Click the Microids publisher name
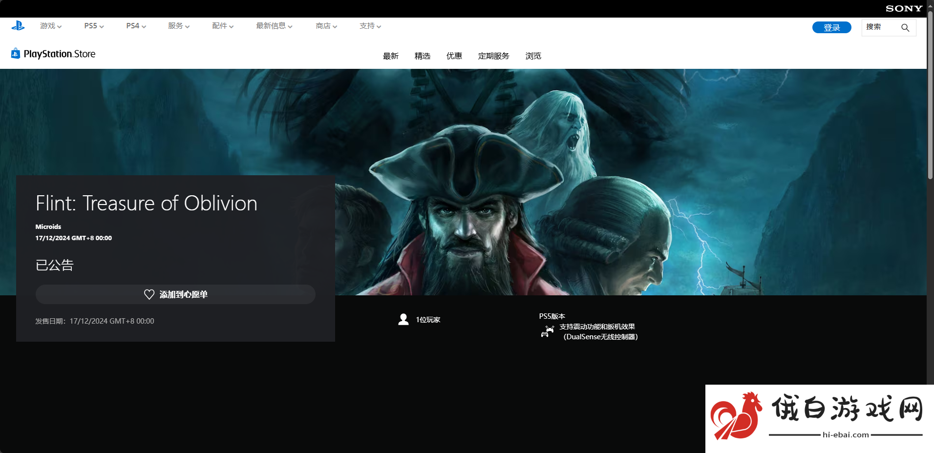The width and height of the screenshot is (934, 453). pyautogui.click(x=48, y=226)
